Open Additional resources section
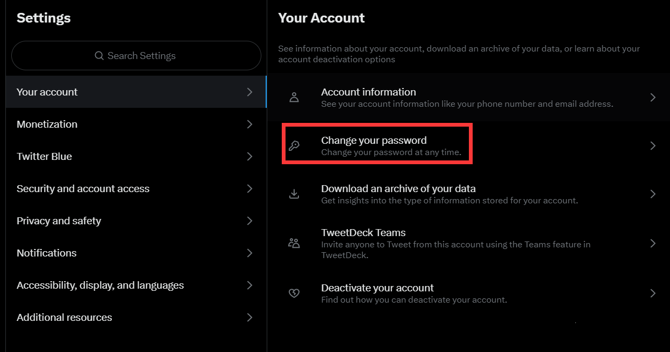The image size is (670, 352). [x=65, y=318]
